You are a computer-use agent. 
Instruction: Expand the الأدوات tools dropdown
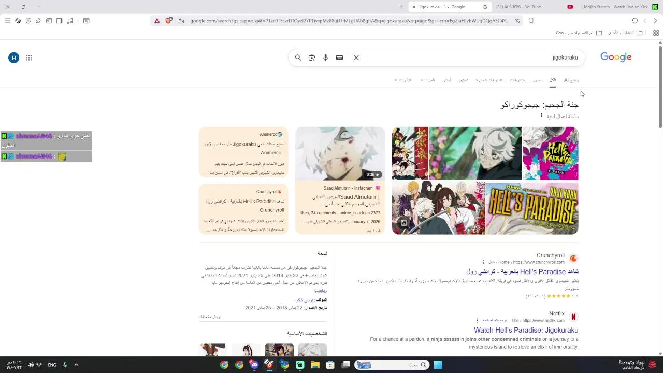point(403,80)
